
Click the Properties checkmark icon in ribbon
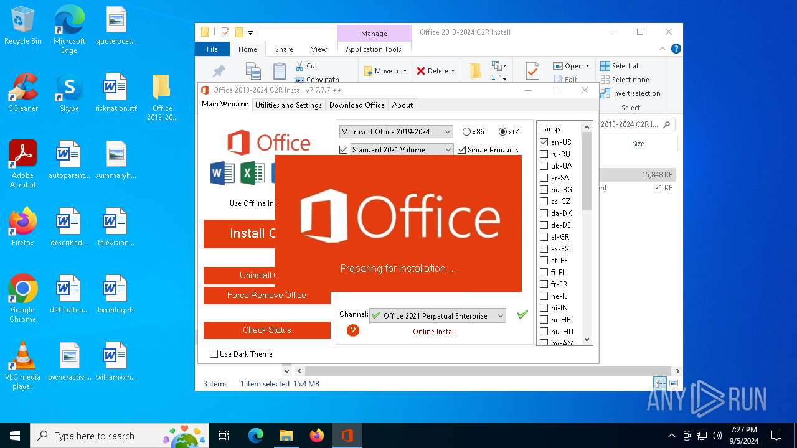[x=532, y=71]
